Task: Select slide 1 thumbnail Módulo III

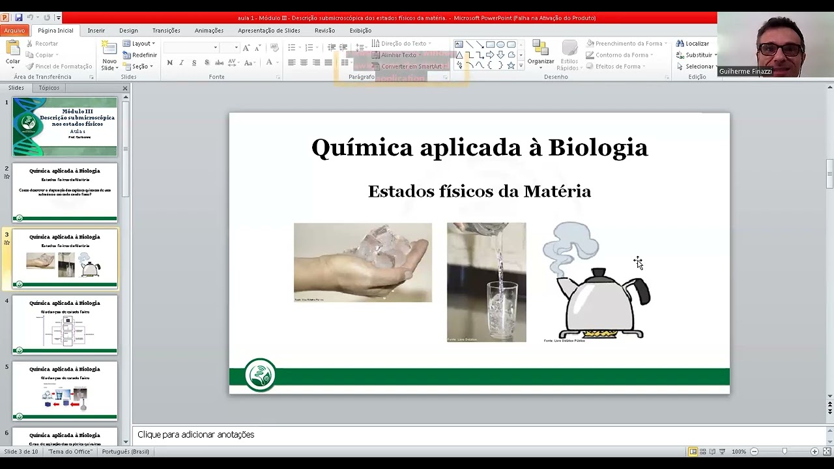Action: click(65, 126)
